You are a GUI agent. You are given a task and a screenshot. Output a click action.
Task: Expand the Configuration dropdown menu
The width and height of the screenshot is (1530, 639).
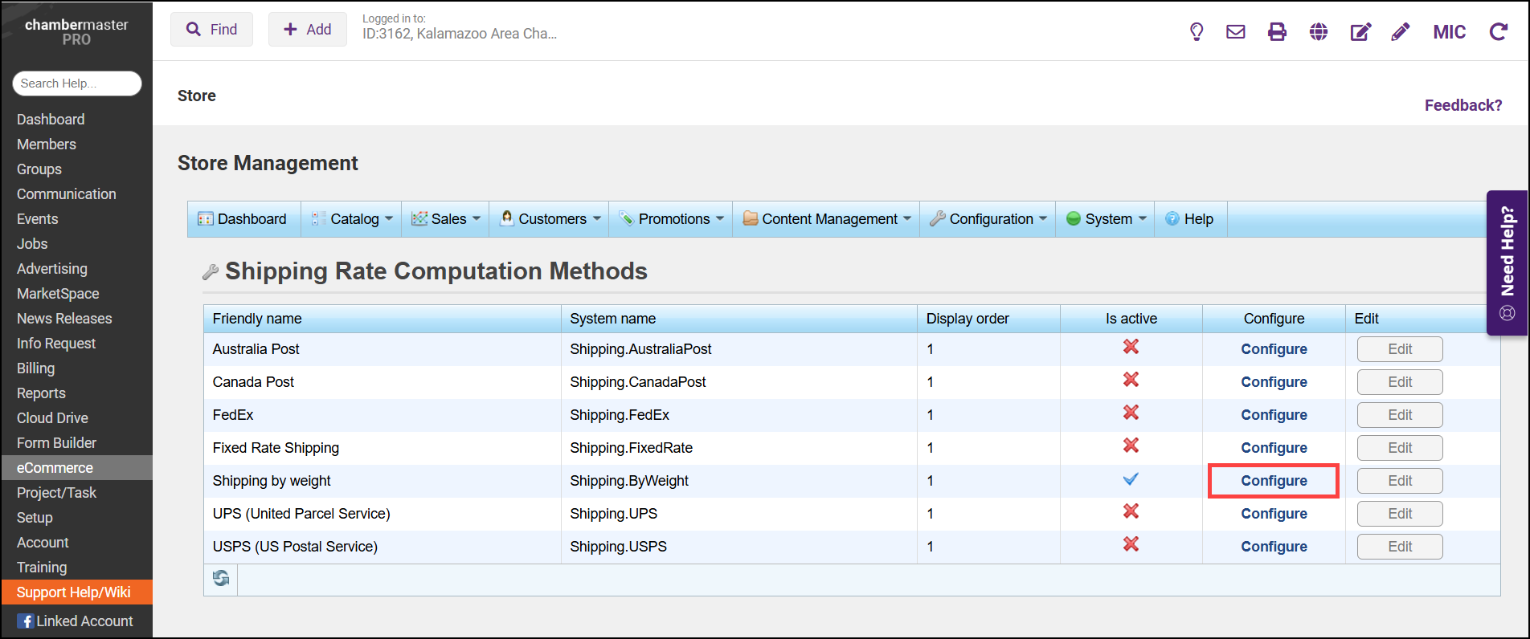pyautogui.click(x=990, y=219)
